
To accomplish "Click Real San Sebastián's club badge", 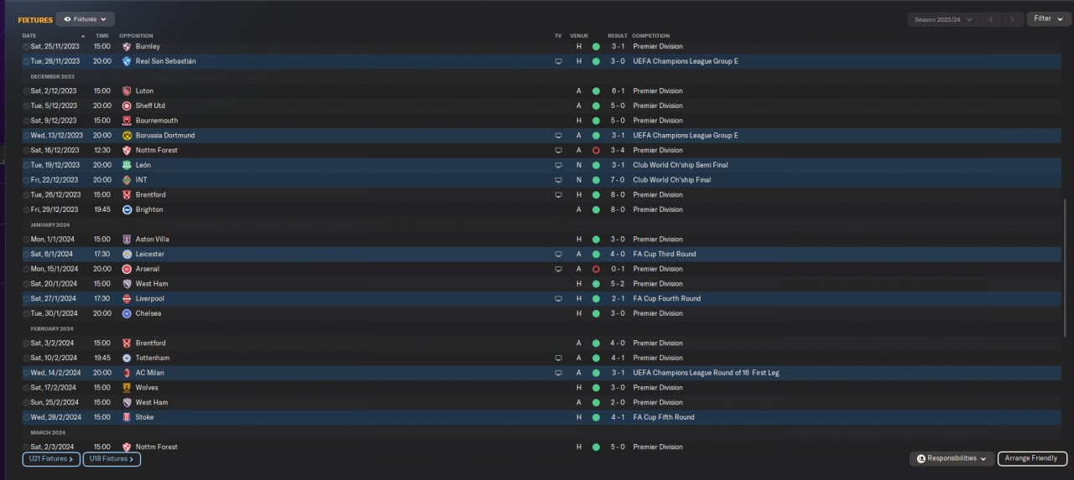I will (x=127, y=61).
